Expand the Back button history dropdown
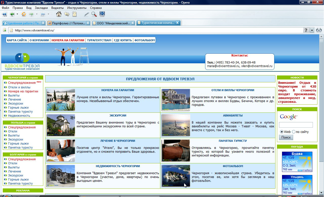Screen dimensions: 324x197 pyautogui.click(x=17, y=14)
